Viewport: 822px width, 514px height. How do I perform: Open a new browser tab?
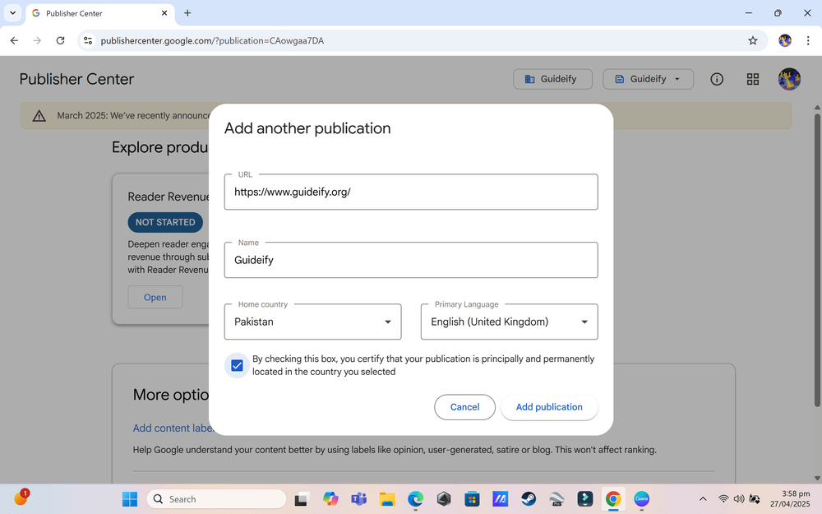tap(187, 13)
